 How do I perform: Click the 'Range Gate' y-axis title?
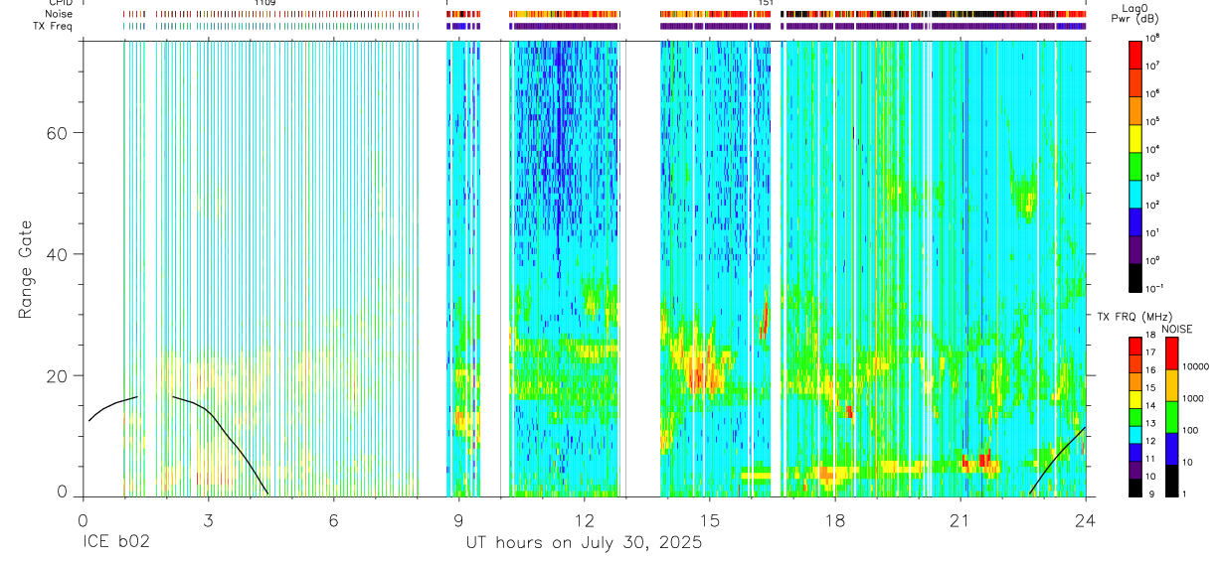[25, 269]
